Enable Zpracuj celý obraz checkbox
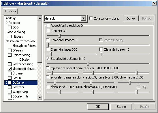This screenshot has width=158, height=113. pos(91,18)
